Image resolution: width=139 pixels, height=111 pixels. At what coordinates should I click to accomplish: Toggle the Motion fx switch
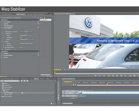pyautogui.click(x=3, y=22)
